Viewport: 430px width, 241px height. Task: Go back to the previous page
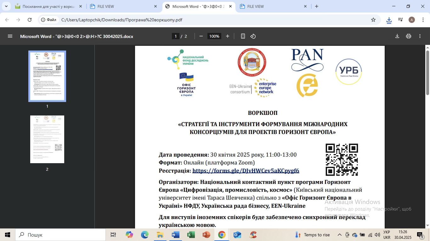7,20
